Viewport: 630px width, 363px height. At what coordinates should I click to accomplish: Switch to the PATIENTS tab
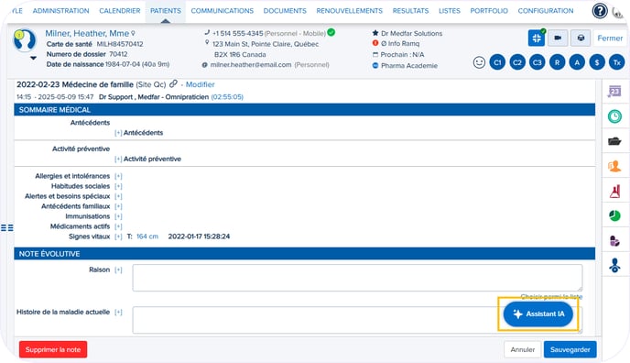coord(166,11)
